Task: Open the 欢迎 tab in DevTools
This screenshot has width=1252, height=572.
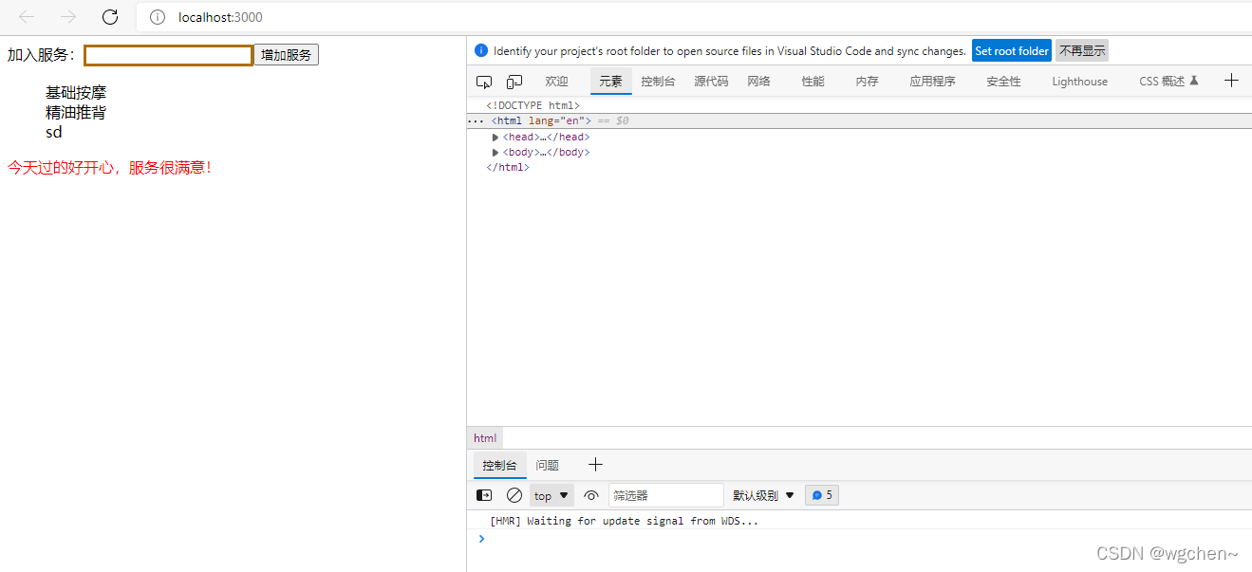Action: tap(557, 82)
